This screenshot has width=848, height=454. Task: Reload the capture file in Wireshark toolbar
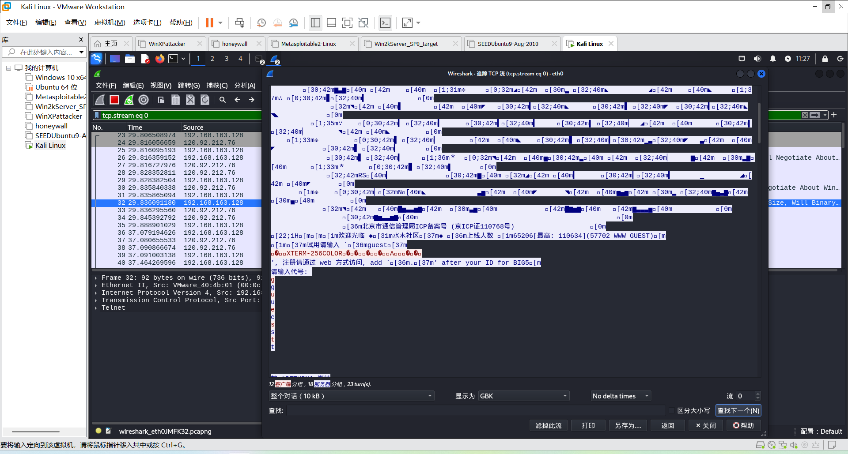point(205,100)
